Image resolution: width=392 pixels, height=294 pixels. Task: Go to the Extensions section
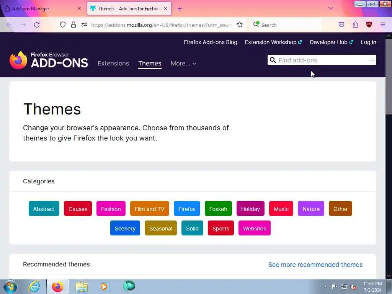tap(113, 63)
